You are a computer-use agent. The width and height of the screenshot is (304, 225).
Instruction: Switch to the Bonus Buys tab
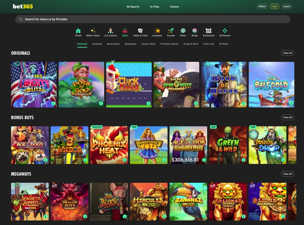(x=113, y=44)
